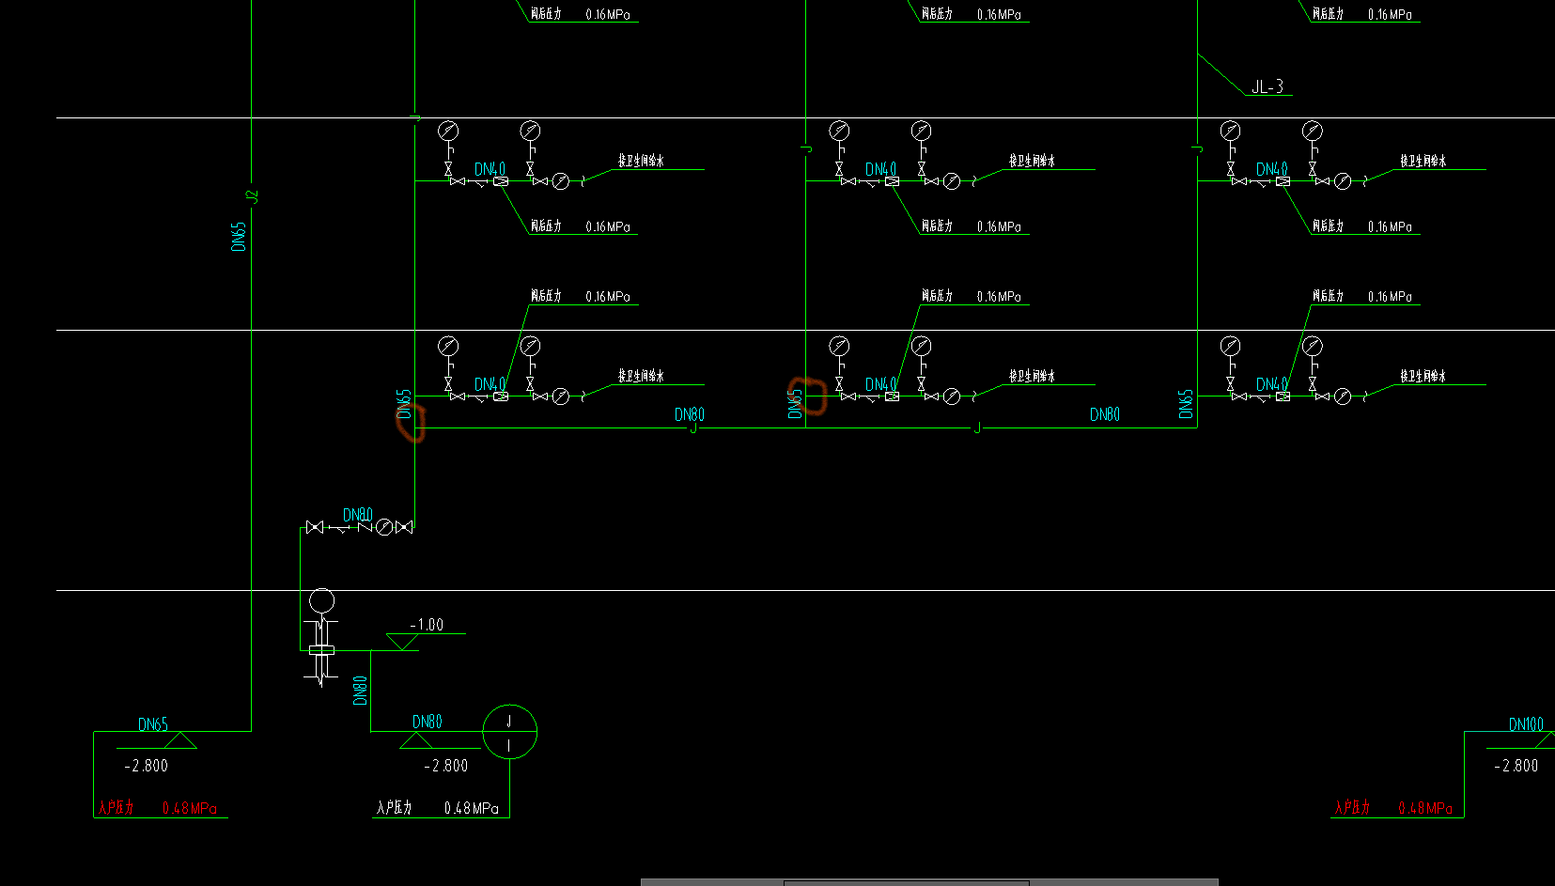Select the J2 label on leftmost riser
The width and height of the screenshot is (1555, 886).
tap(252, 196)
